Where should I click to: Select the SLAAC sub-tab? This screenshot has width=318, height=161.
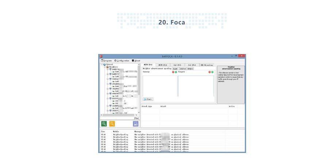pyautogui.click(x=175, y=68)
